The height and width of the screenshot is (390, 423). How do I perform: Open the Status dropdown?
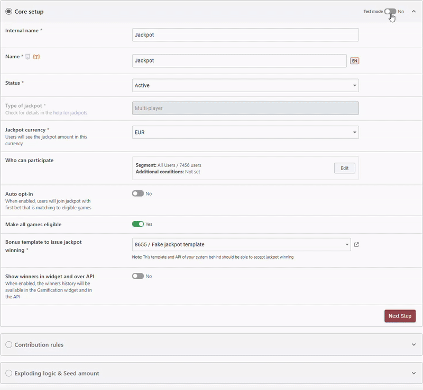(245, 85)
